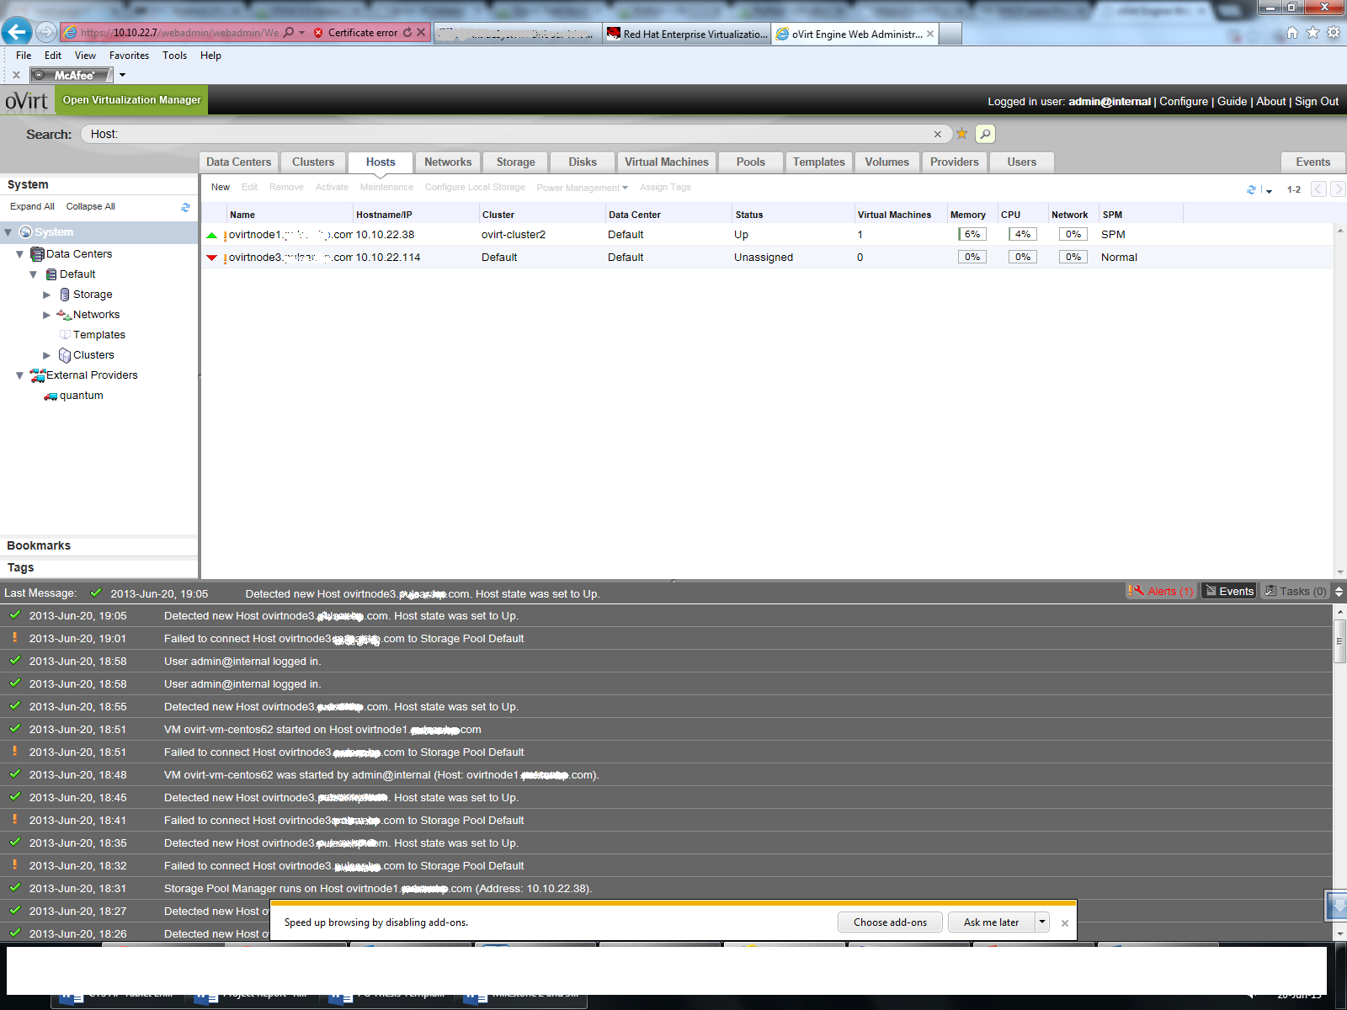
Task: Open the Alerts (1) tab
Action: [x=1162, y=592]
